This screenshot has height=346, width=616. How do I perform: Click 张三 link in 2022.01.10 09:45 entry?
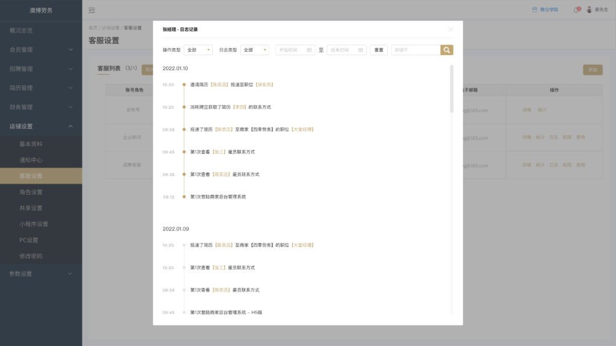(219, 152)
